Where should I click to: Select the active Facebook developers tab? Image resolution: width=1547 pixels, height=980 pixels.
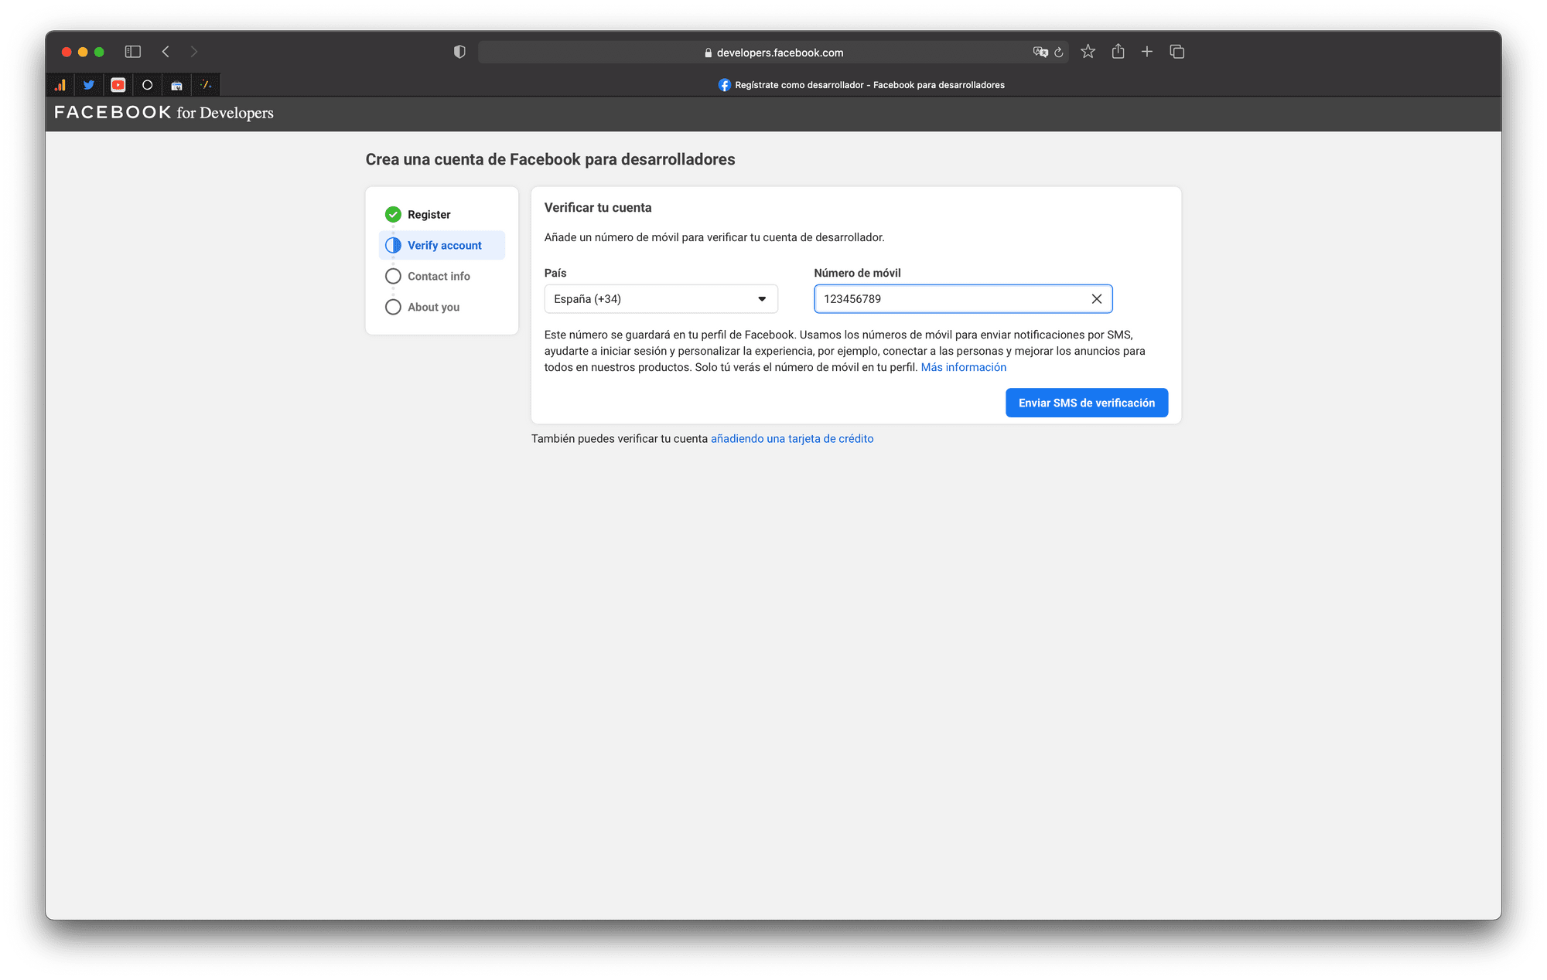pos(862,85)
